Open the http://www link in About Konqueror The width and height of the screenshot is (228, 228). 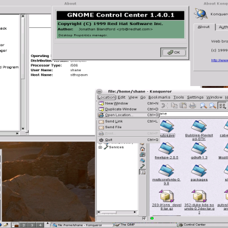pyautogui.click(x=219, y=60)
